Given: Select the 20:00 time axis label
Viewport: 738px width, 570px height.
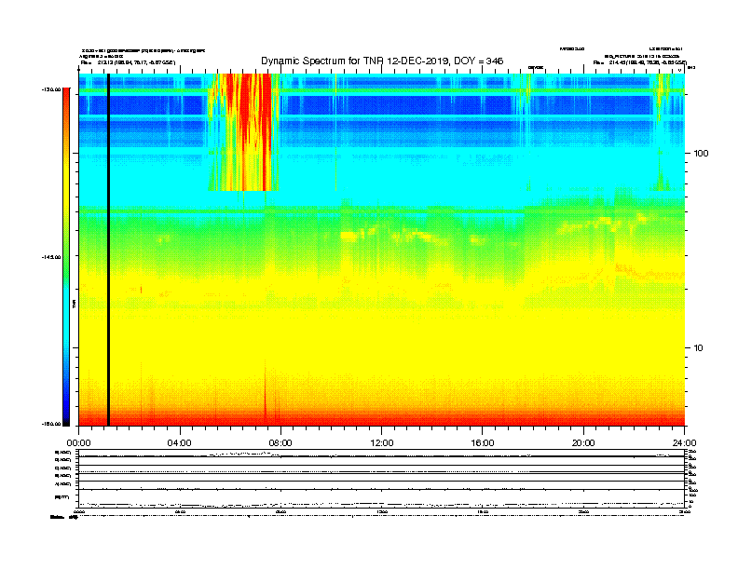Looking at the screenshot, I should pos(583,443).
